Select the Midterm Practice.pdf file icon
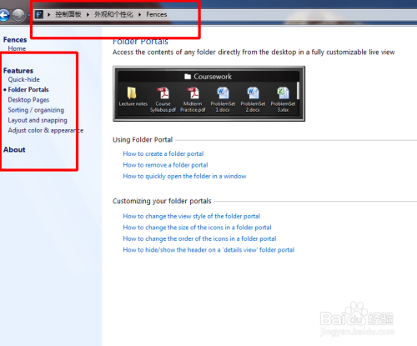Screen dimensions: 417x346 [193, 93]
